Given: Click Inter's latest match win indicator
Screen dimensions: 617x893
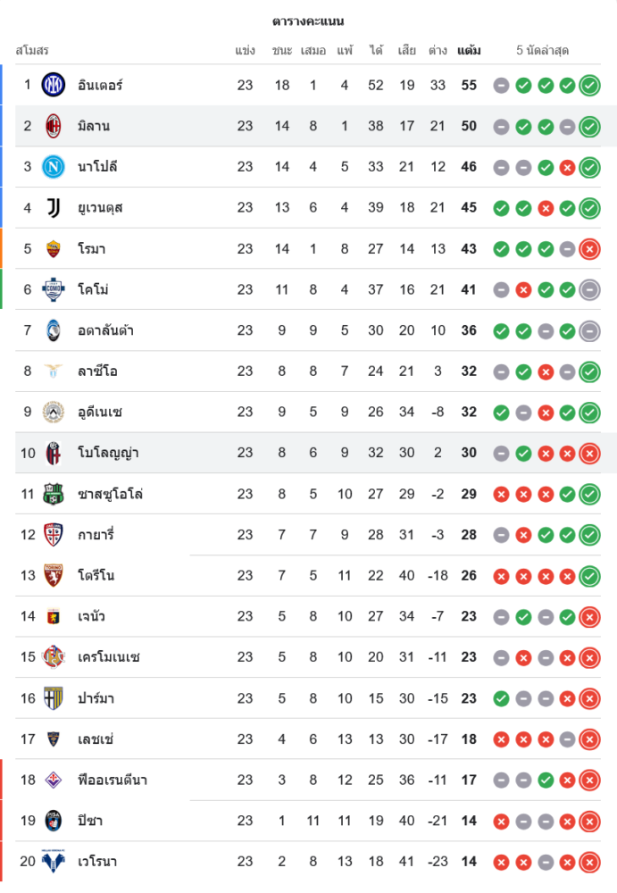Looking at the screenshot, I should pyautogui.click(x=589, y=86).
